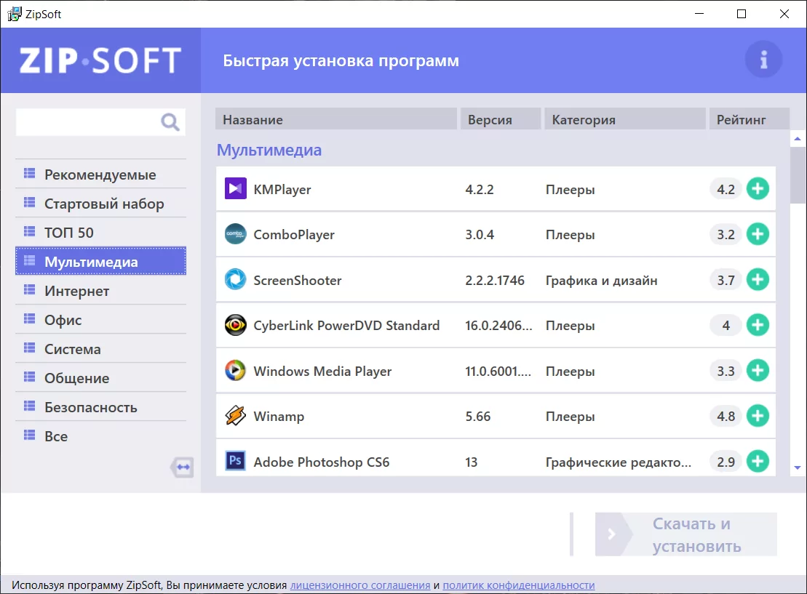807x594 pixels.
Task: Click the ZIP SOFT logo
Action: pos(100,60)
